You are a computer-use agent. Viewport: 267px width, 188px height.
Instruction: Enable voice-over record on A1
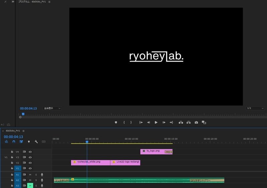tap(42, 175)
